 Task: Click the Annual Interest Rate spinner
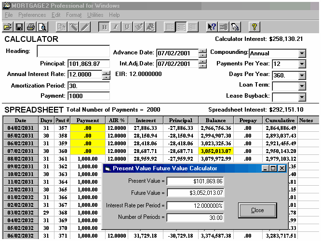(x=106, y=75)
